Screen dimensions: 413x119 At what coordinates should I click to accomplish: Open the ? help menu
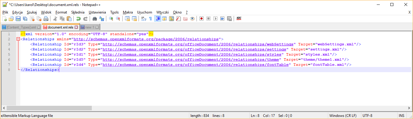click(x=187, y=12)
